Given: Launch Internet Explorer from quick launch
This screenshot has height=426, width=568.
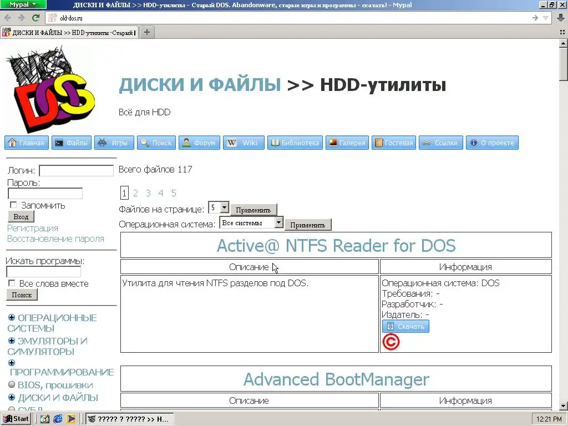Looking at the screenshot, I should 58,419.
